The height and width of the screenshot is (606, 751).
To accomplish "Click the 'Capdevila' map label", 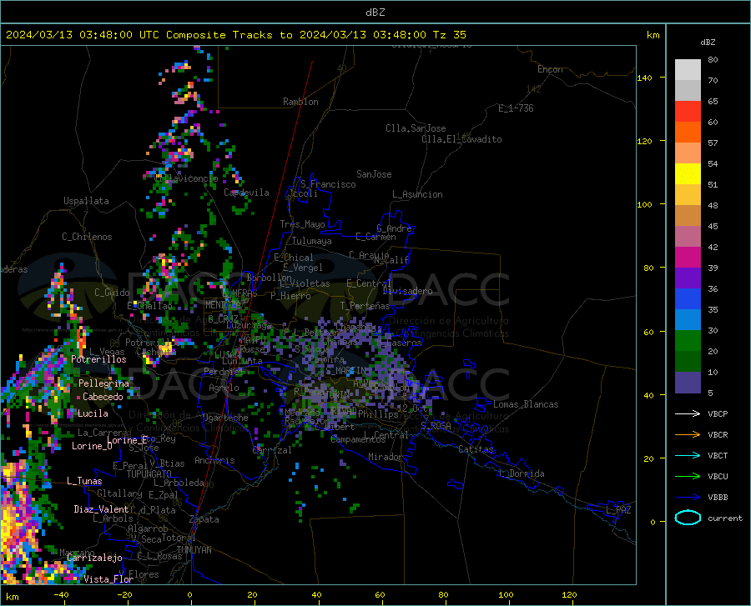I will point(246,193).
